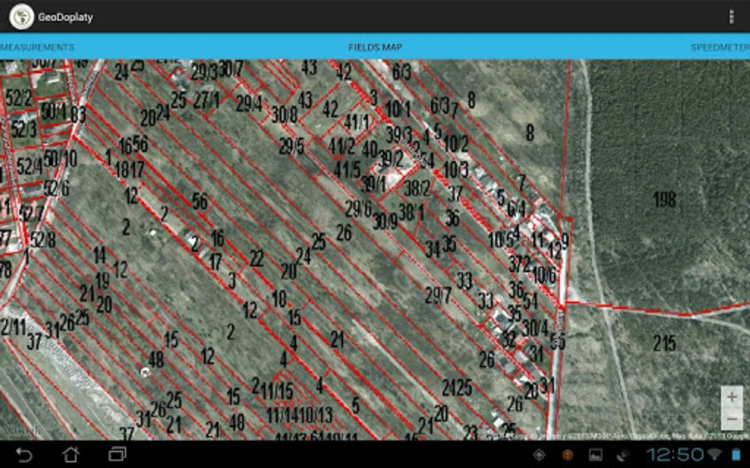Tap the Android back navigation icon
The width and height of the screenshot is (750, 468).
pyautogui.click(x=24, y=455)
